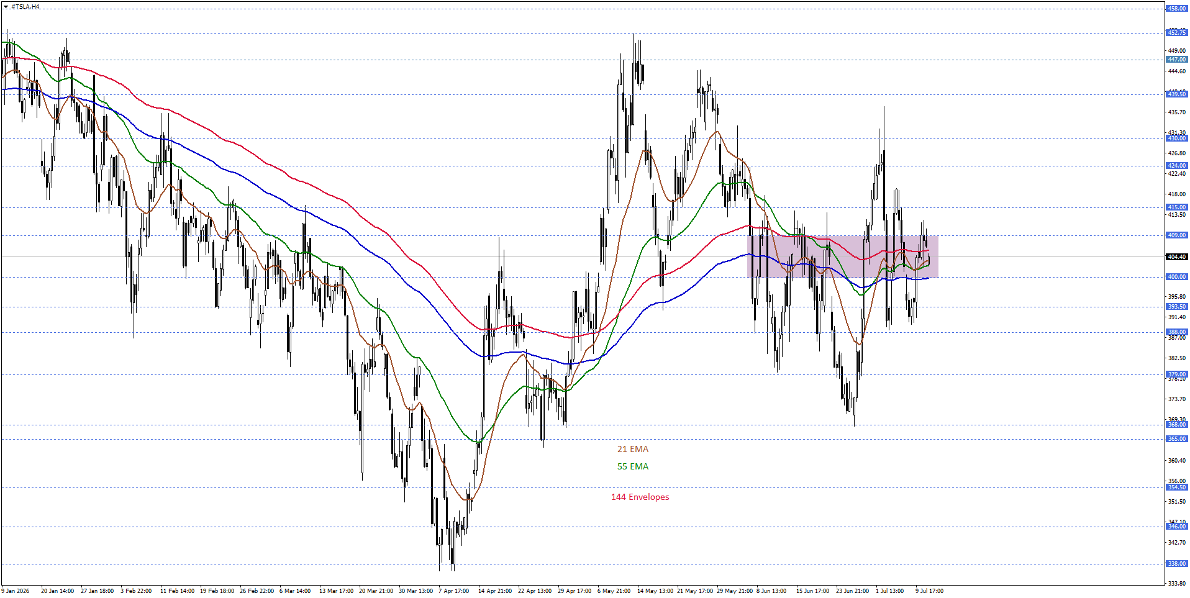
Task: Click the 21 May 17:00 time axis label
Action: pyautogui.click(x=694, y=591)
